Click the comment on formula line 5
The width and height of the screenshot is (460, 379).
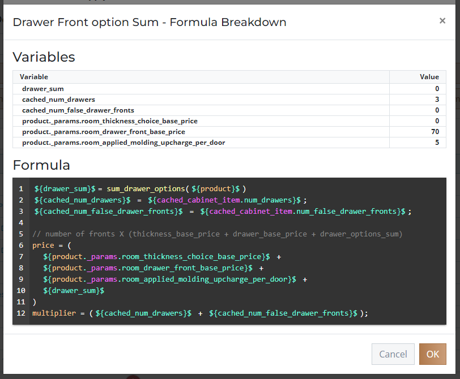pos(218,234)
